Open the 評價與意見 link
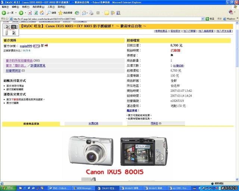The image size is (239, 191). coord(38,66)
